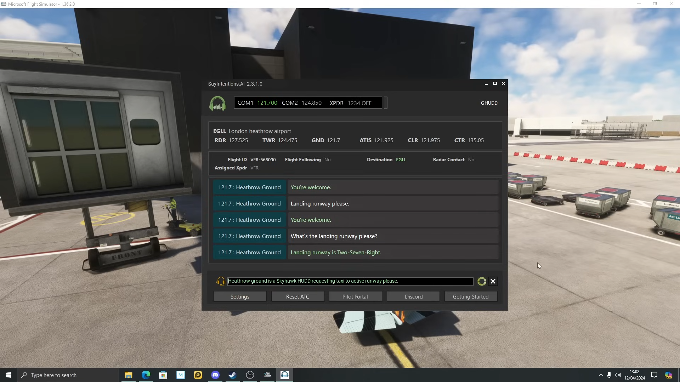Select COM2 frequency 124.850

click(311, 103)
